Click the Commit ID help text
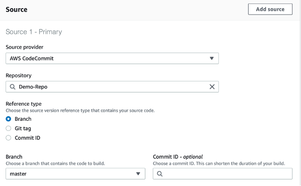301x186 pixels. [219, 163]
